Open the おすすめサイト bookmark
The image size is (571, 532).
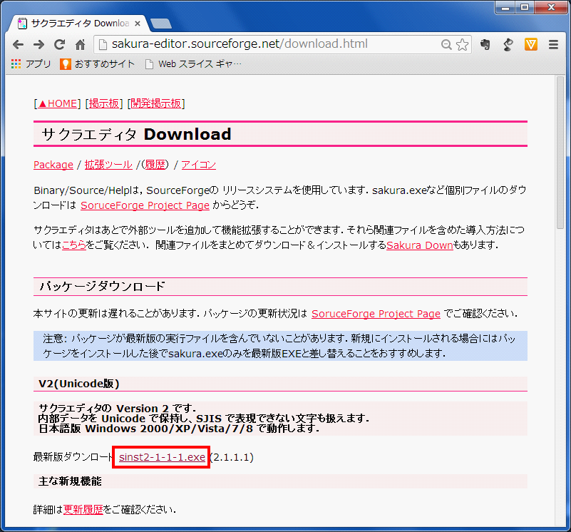[97, 63]
